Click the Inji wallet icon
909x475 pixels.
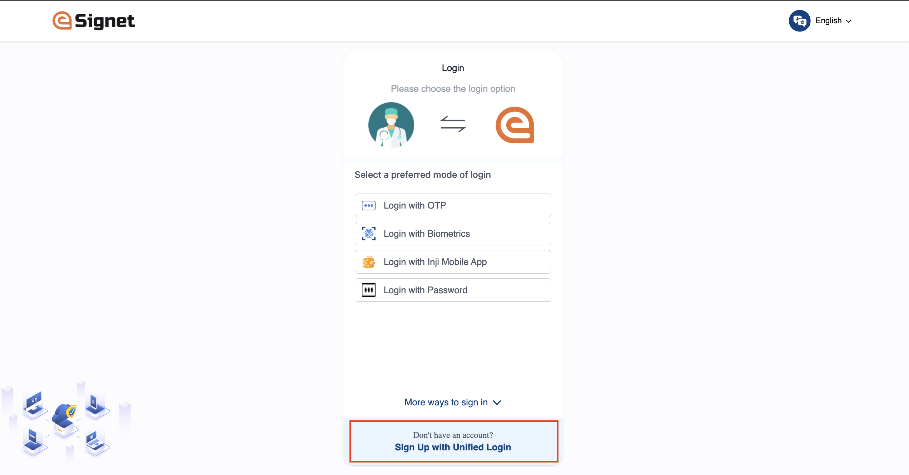tap(369, 262)
